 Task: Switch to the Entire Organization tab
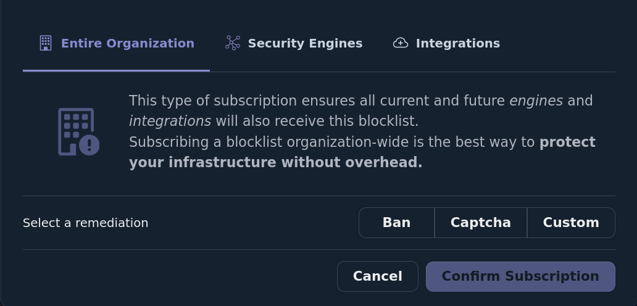click(x=127, y=43)
